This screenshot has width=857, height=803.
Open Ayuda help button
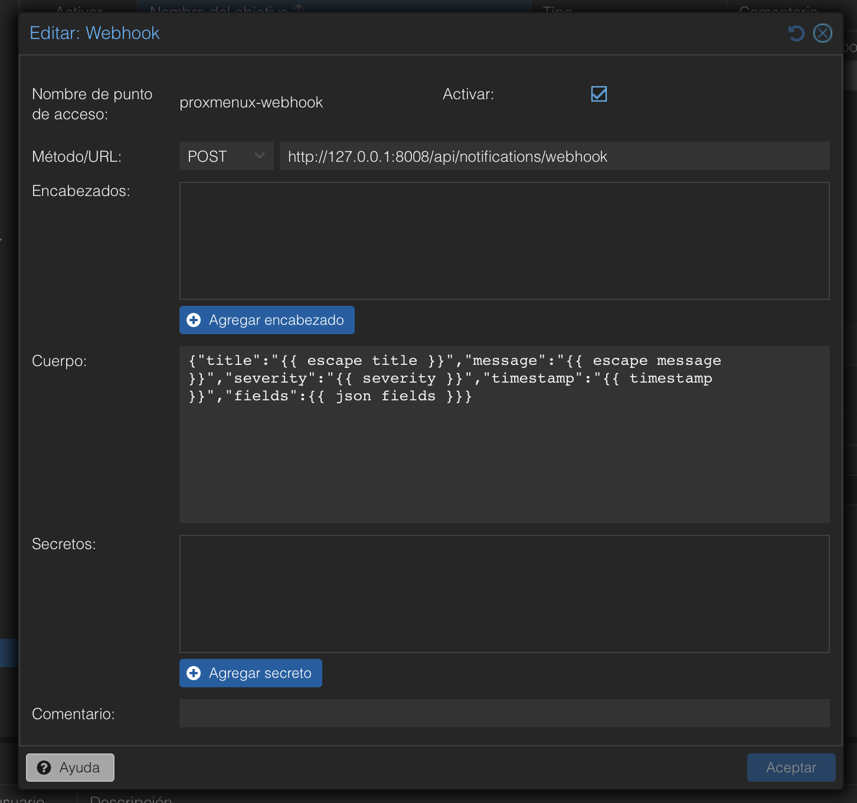pos(70,768)
